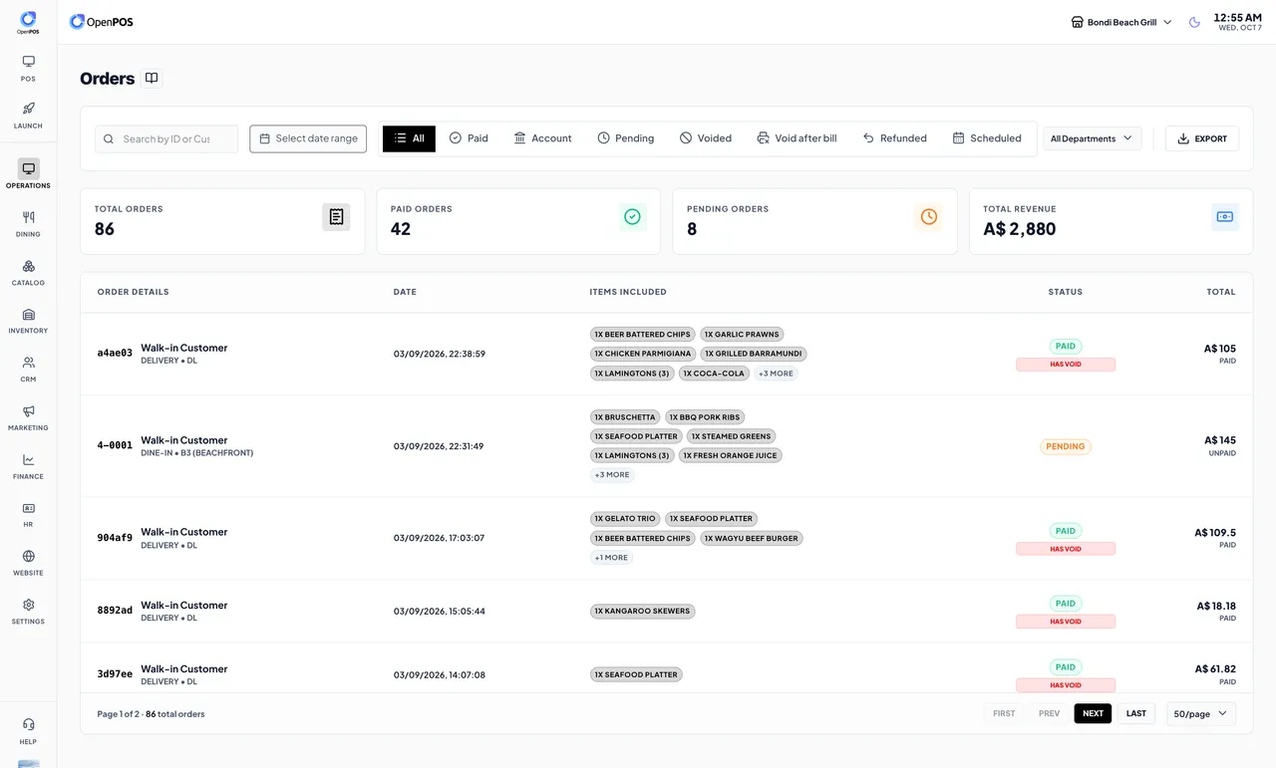1276x768 pixels.
Task: Open the Website globe icon
Action: [28, 556]
